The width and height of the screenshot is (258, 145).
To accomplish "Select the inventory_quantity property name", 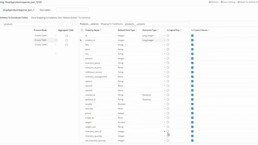I will tap(94, 136).
